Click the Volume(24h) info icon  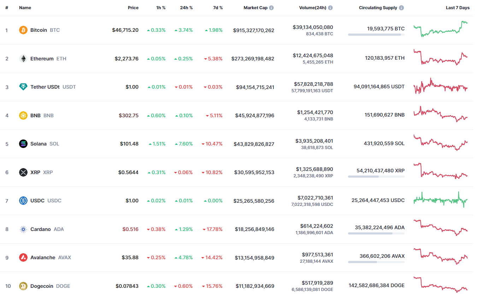pyautogui.click(x=330, y=8)
